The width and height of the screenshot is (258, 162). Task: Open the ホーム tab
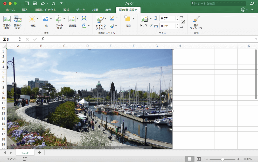pyautogui.click(x=10, y=10)
